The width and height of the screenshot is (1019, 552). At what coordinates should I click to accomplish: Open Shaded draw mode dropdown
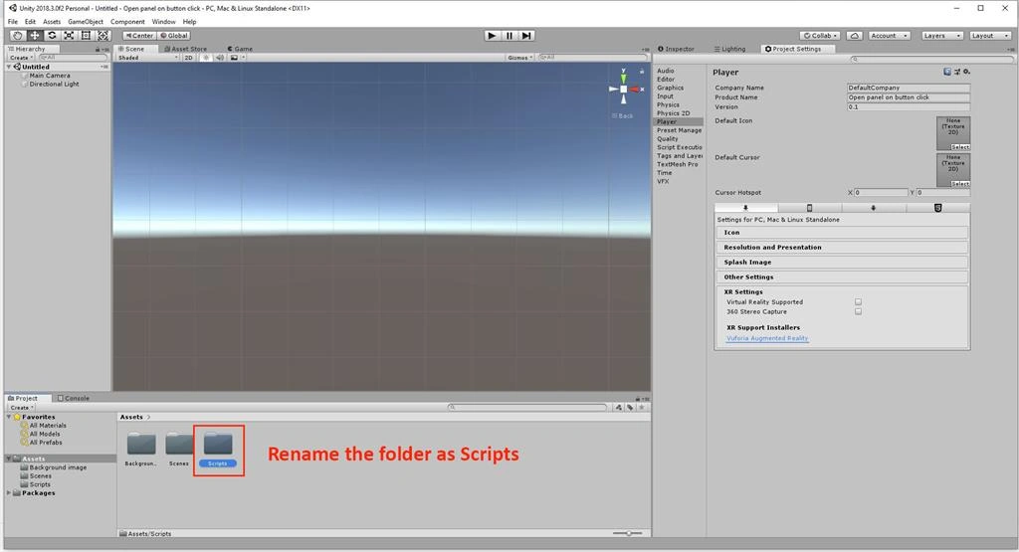(x=147, y=58)
